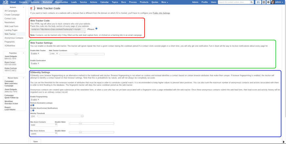Image resolution: width=286 pixels, height=144 pixels.
Task: Click the megaphone icon beside page title
Action: 33,8
